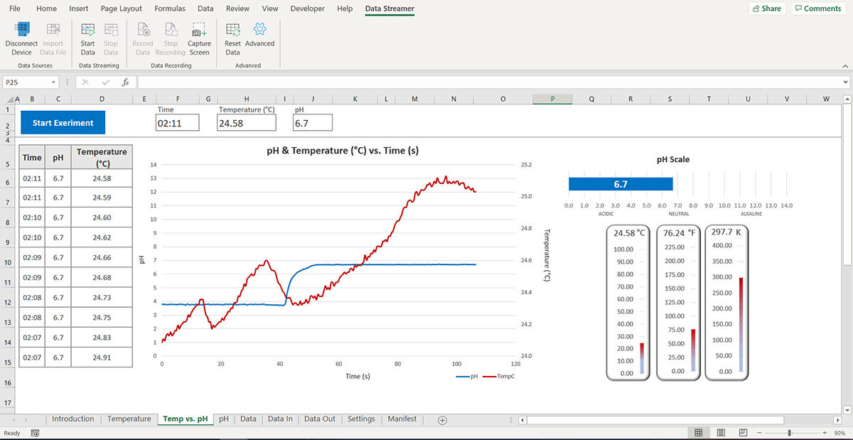
Task: Expand the formula bar
Action: 845,82
